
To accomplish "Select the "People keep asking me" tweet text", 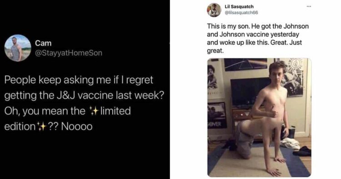I will (84, 103).
